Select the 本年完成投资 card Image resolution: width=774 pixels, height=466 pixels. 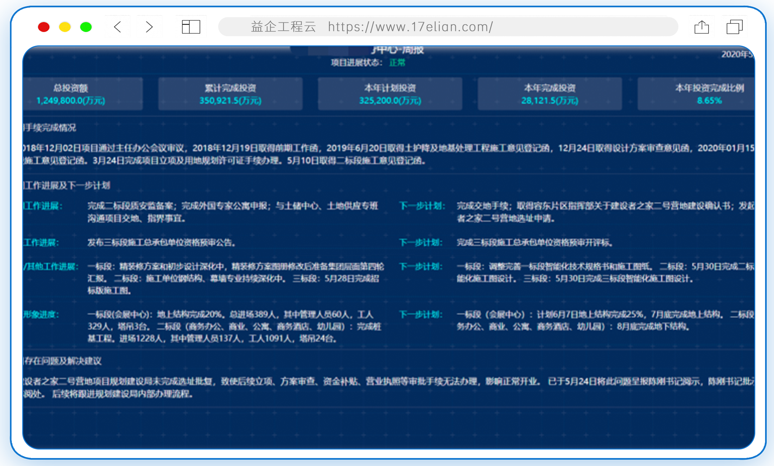[x=550, y=94]
